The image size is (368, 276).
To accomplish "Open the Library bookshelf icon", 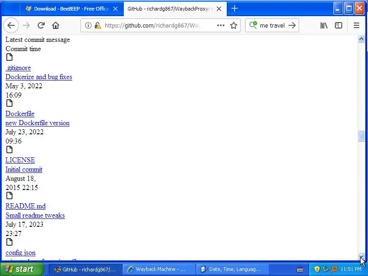I will (x=324, y=25).
